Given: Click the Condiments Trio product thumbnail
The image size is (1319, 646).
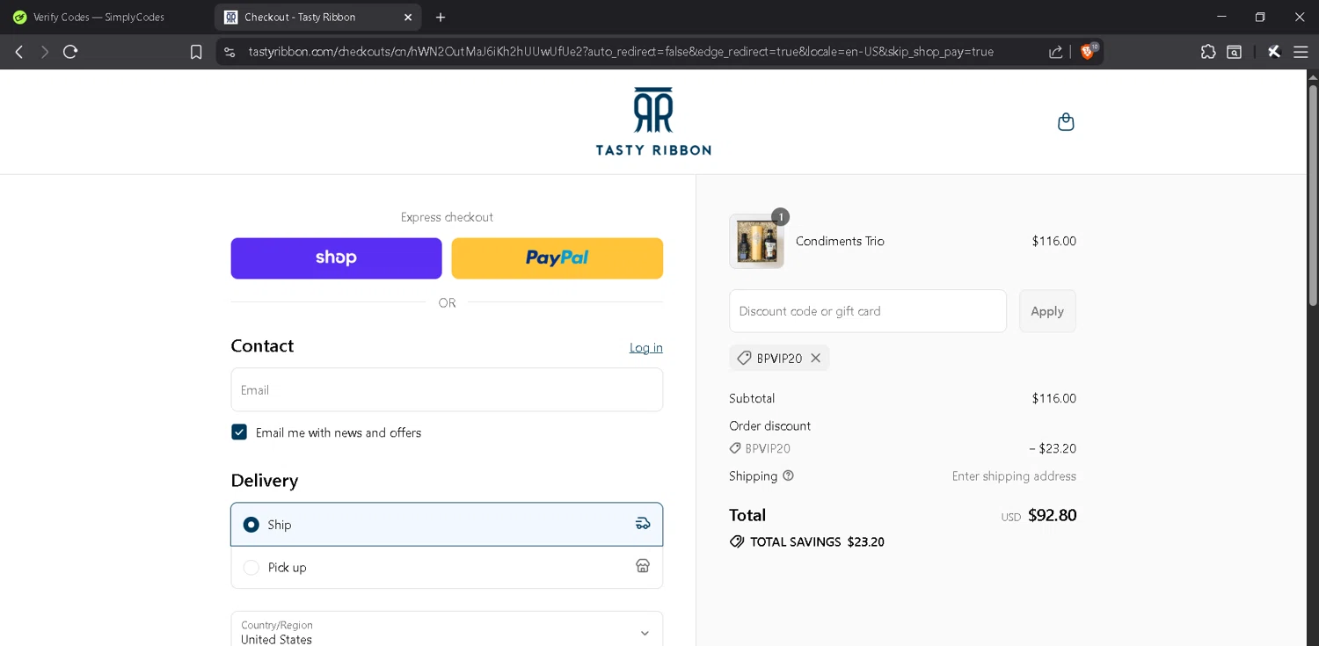Looking at the screenshot, I should click(756, 241).
